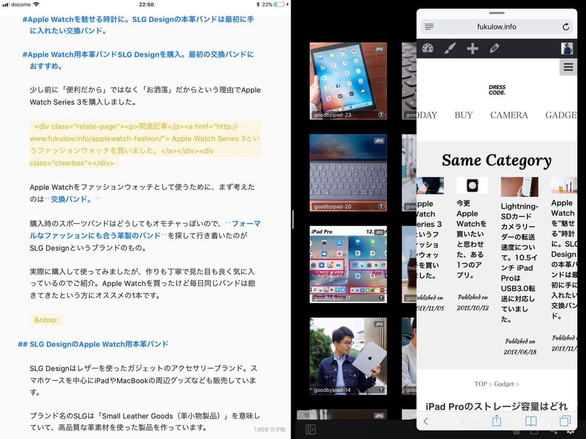Reload the fukulow.info page
Viewport: 586px width, 439px height.
(x=565, y=27)
